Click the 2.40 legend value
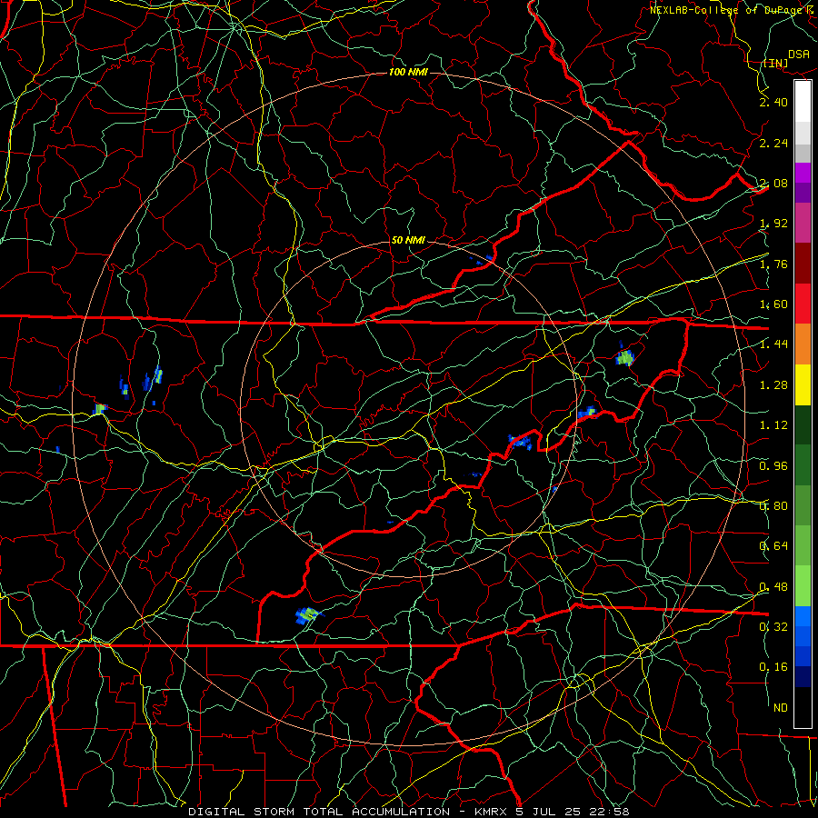818x818 pixels. tap(773, 102)
